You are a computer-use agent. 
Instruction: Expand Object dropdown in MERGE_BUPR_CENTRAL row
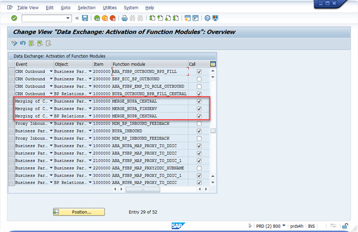click(x=90, y=116)
